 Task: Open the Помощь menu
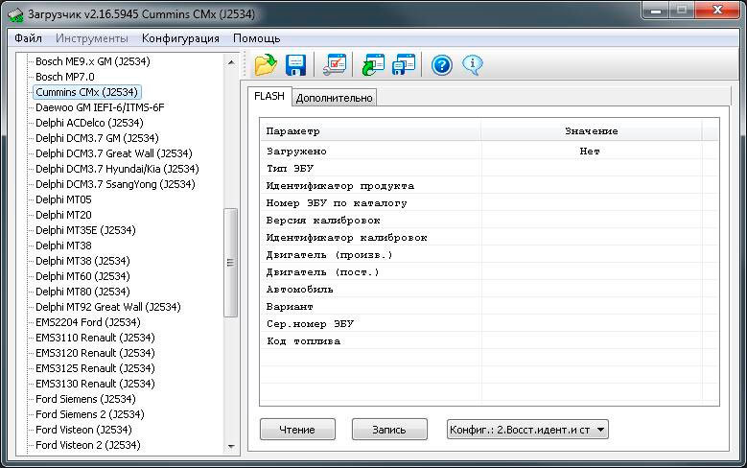coord(256,38)
